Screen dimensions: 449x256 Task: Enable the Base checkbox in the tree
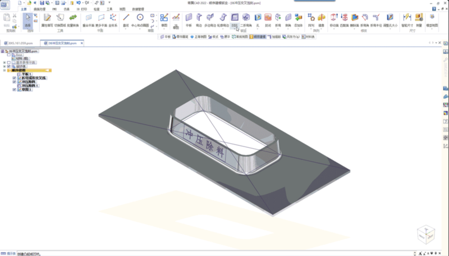(x=9, y=54)
